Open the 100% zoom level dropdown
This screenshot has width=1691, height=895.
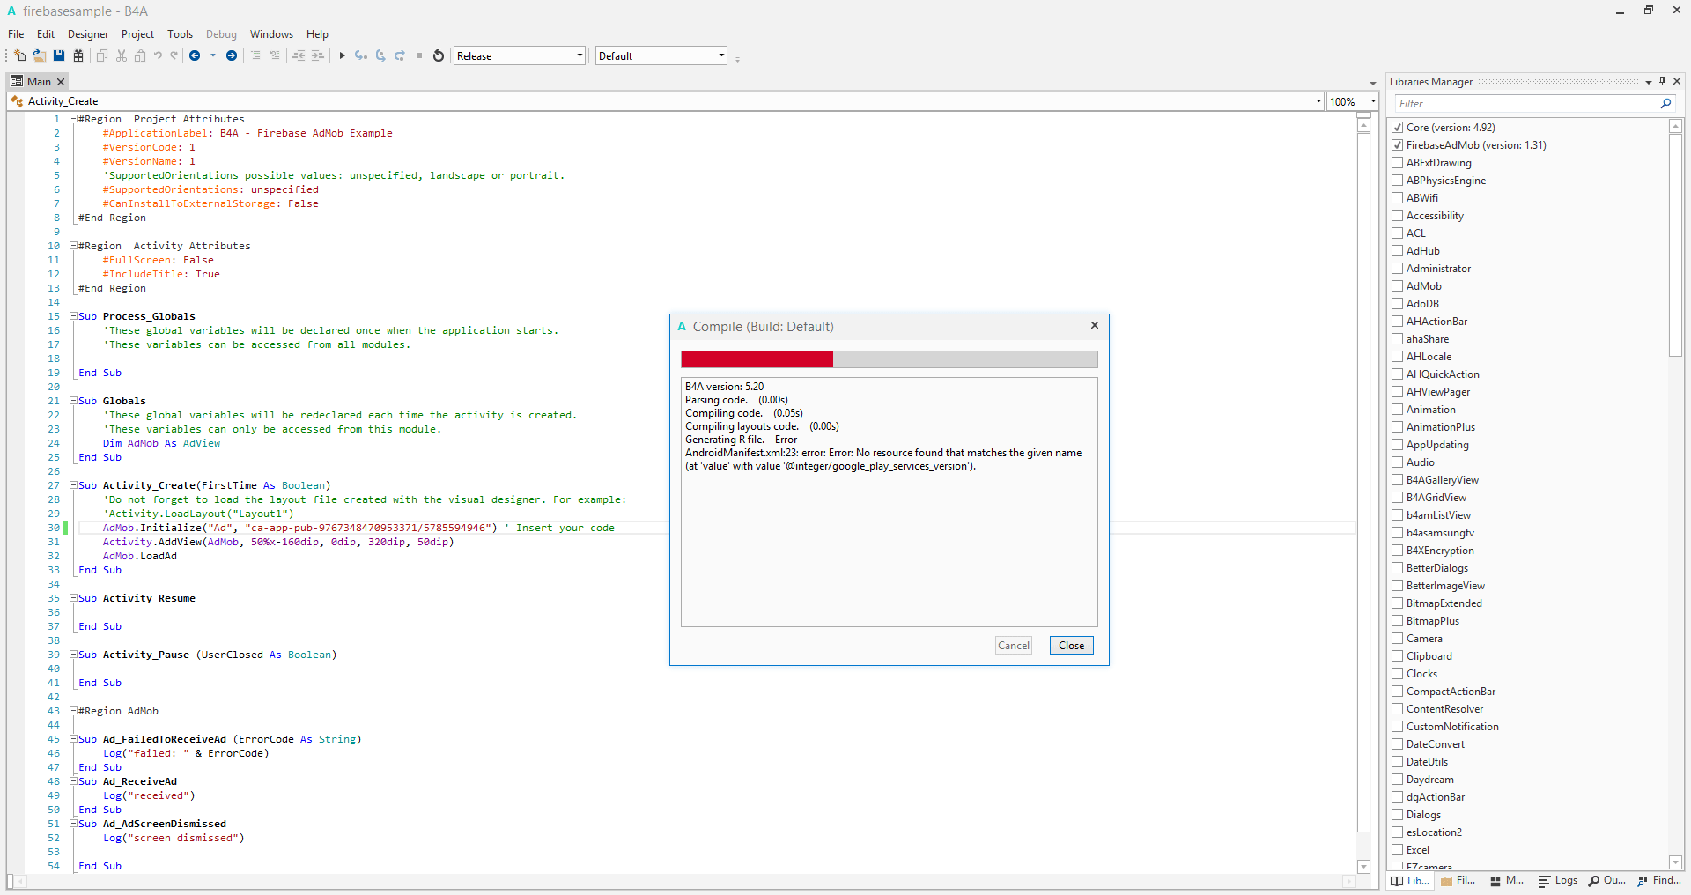[1353, 101]
